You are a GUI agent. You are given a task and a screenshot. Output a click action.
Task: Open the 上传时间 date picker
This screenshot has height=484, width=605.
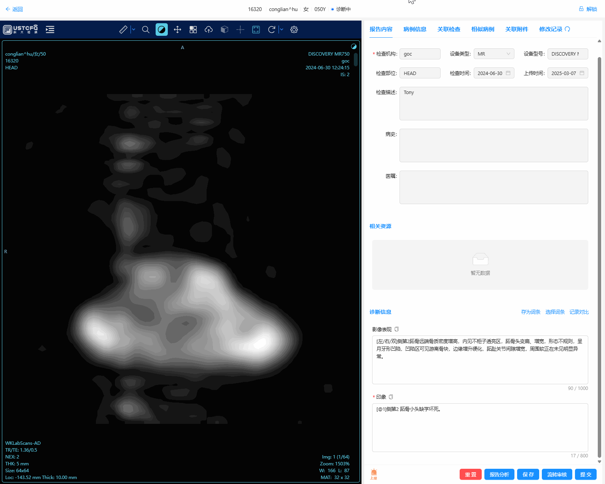click(x=568, y=73)
